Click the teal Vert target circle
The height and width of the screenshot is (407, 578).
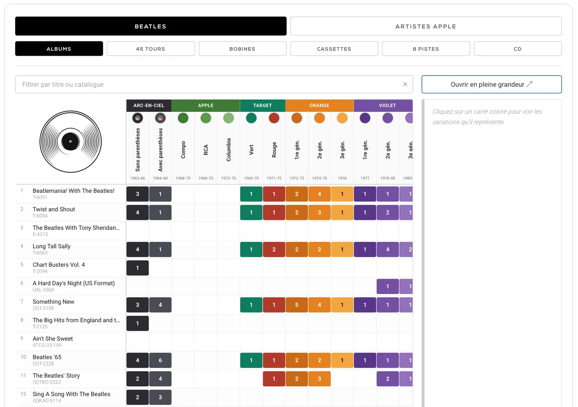pyautogui.click(x=251, y=118)
